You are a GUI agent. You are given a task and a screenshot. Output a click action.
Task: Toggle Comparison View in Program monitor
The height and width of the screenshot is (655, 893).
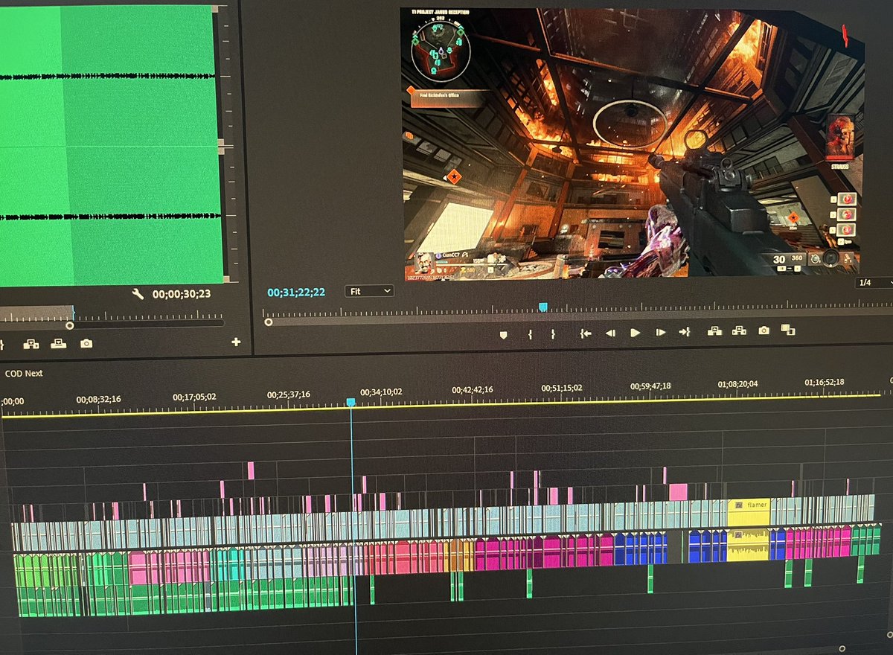click(788, 329)
